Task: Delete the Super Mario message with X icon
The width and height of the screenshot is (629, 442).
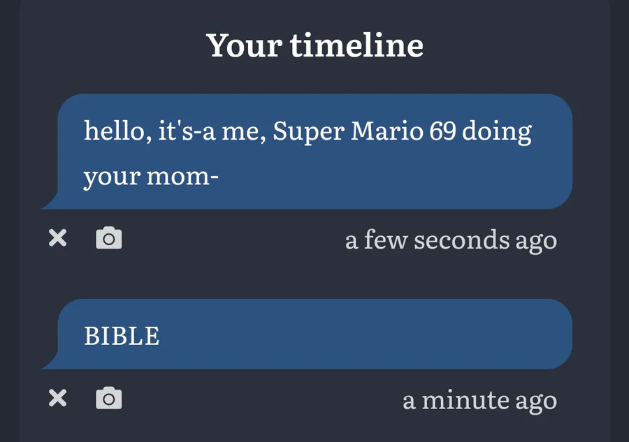Action: click(58, 237)
